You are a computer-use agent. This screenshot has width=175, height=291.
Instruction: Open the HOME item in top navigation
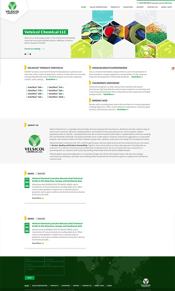83,7
